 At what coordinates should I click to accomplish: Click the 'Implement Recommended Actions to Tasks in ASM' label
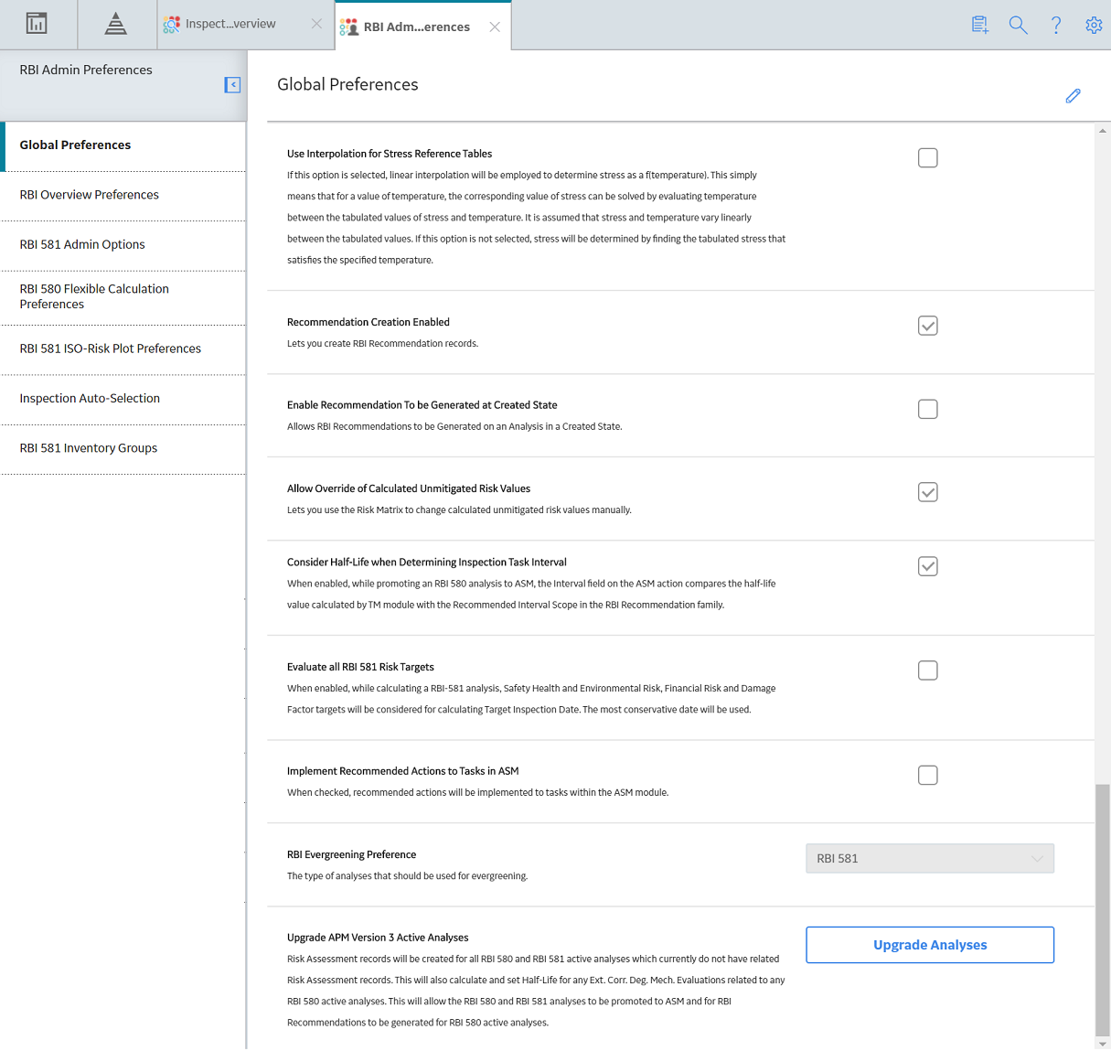pos(402,771)
